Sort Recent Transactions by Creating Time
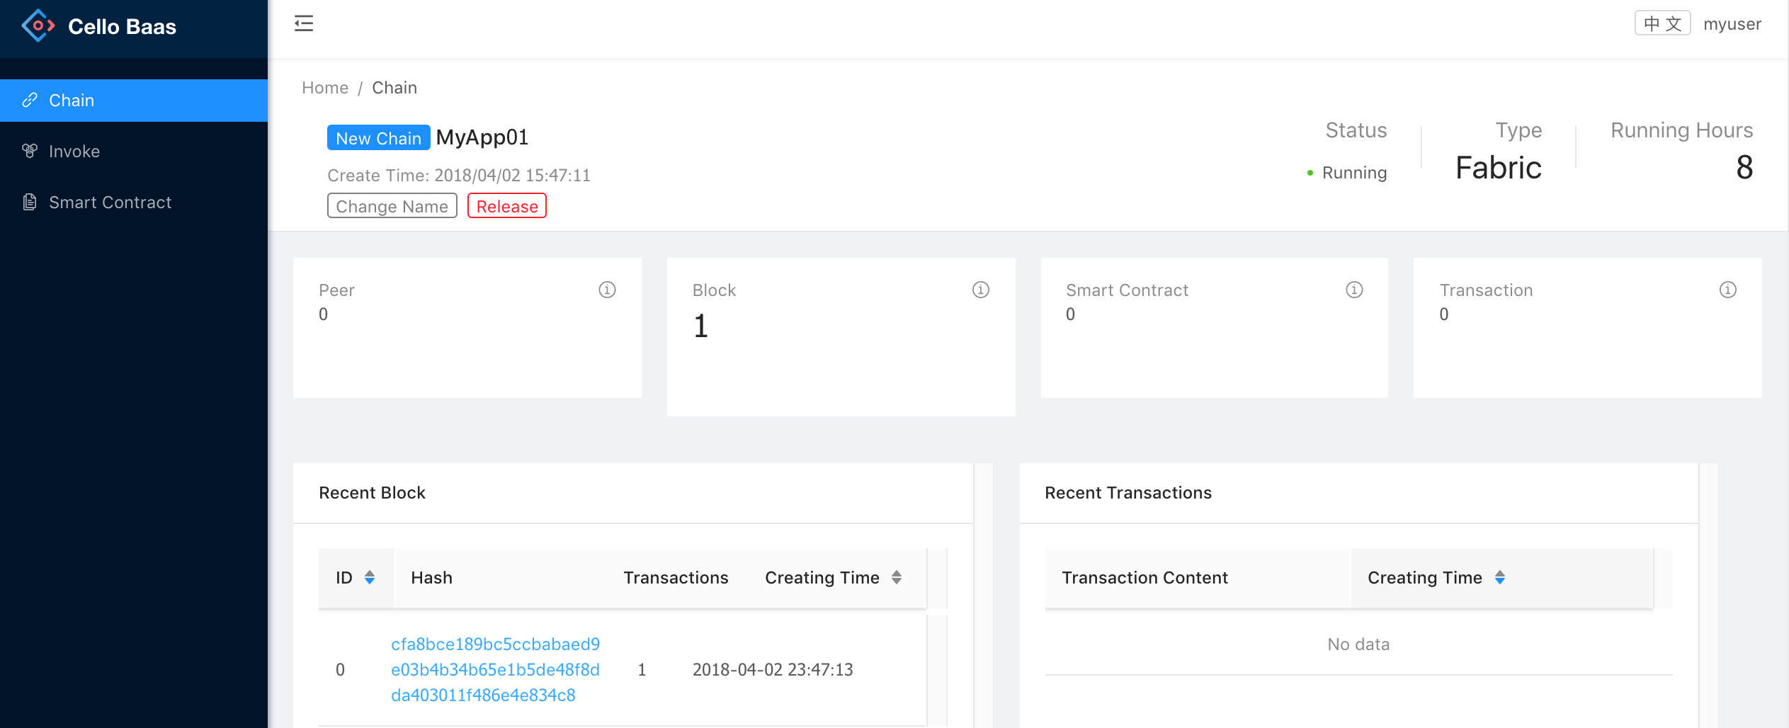1789x728 pixels. [x=1500, y=578]
